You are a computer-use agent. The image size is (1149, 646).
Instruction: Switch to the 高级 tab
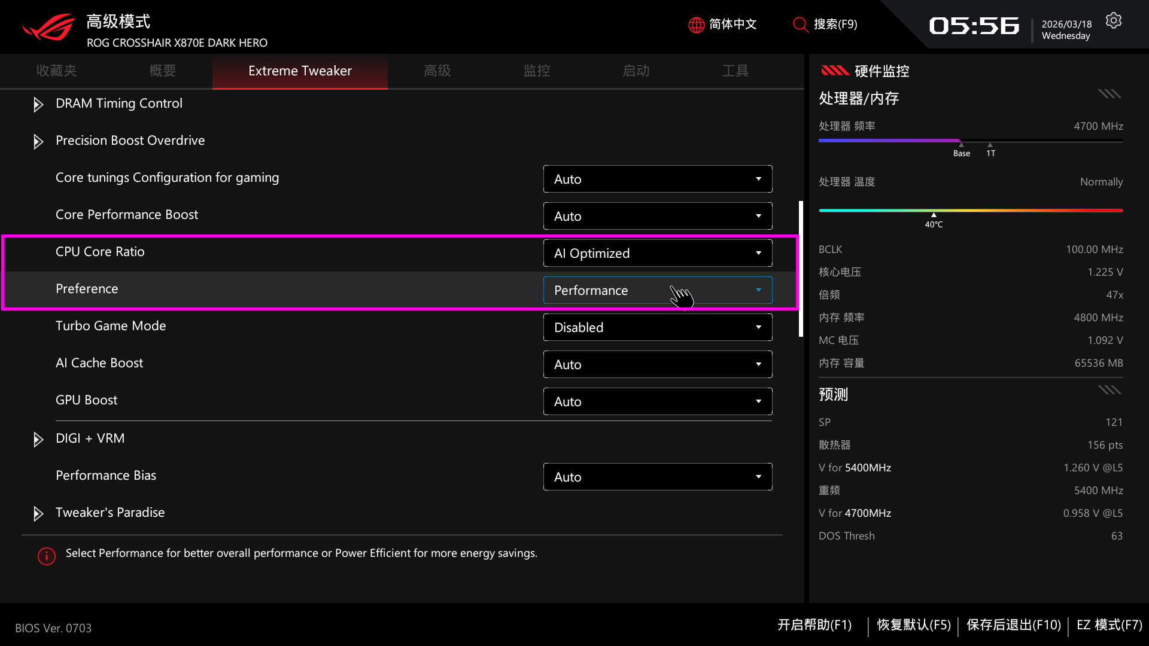pos(437,71)
